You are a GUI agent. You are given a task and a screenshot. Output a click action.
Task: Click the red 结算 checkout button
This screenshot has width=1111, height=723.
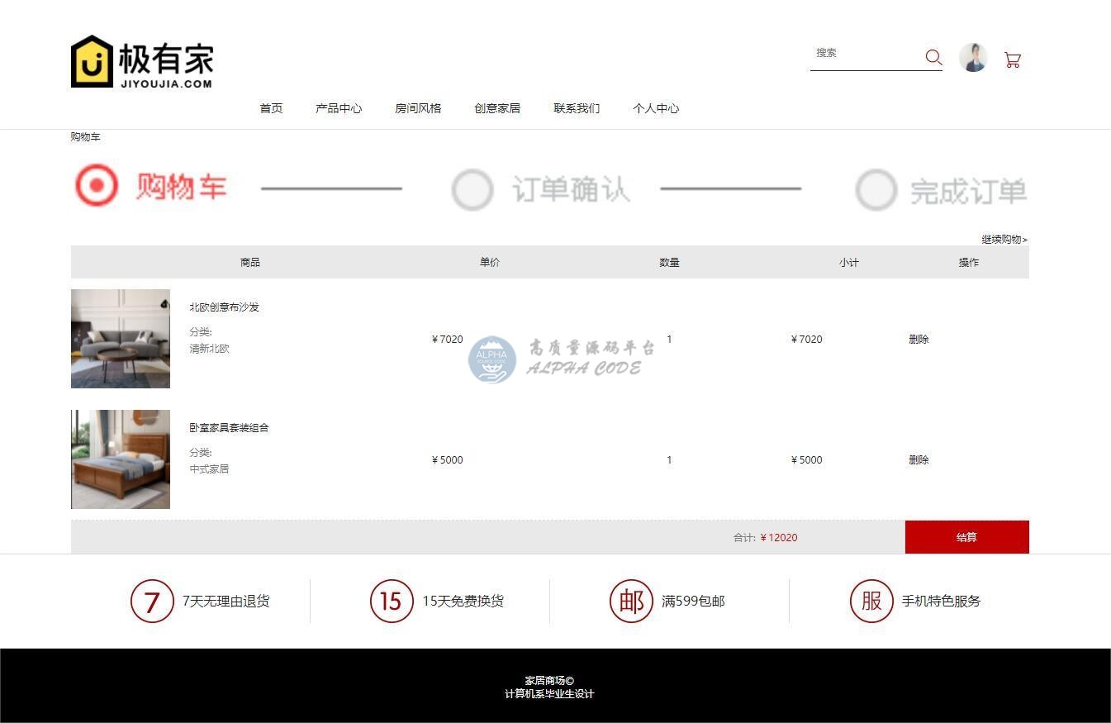tap(966, 537)
